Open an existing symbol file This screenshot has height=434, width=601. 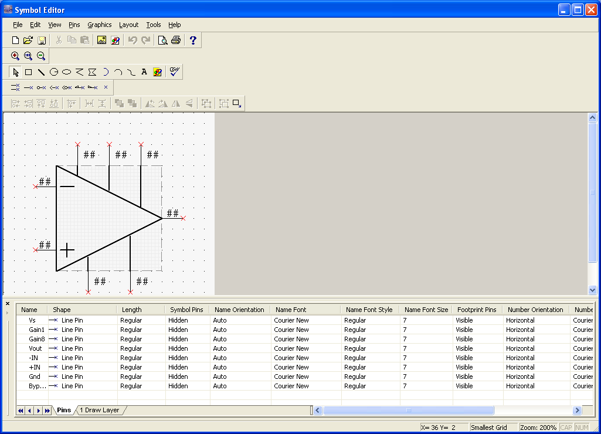[x=28, y=40]
